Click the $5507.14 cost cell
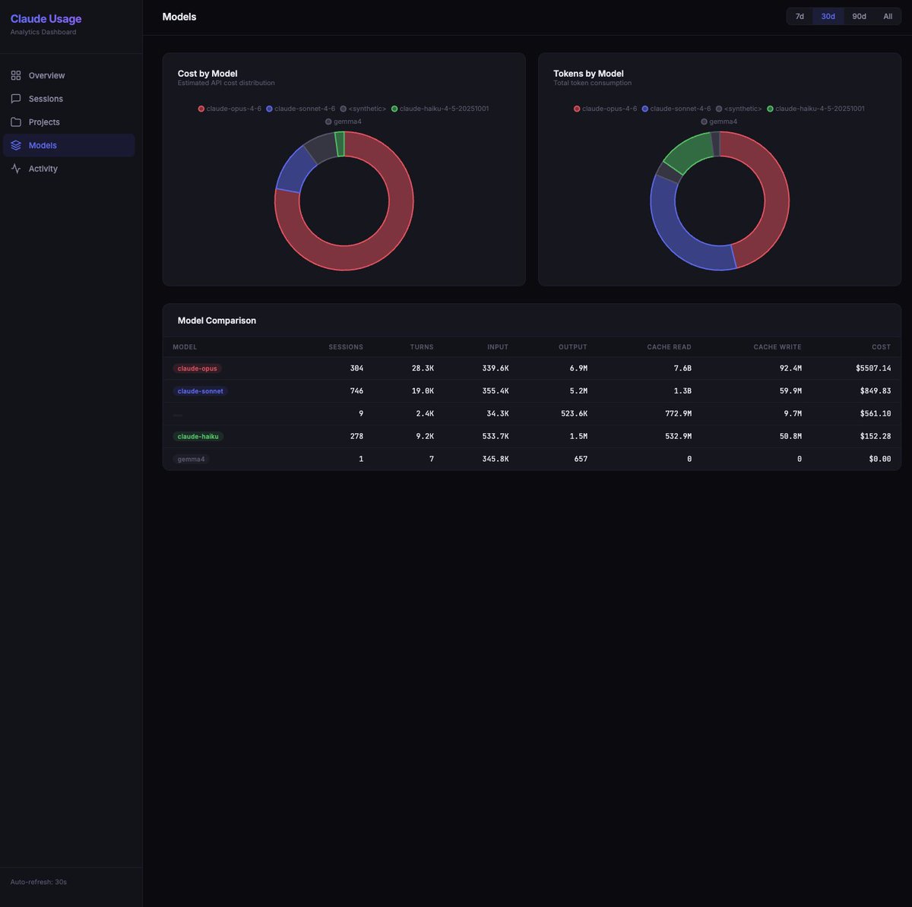This screenshot has width=912, height=907. 873,368
